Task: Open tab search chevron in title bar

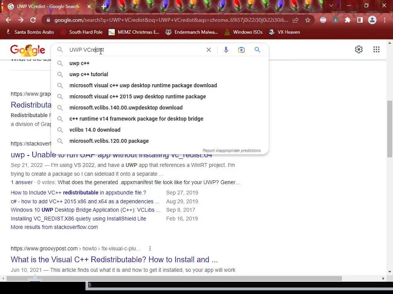Action: [331, 5]
